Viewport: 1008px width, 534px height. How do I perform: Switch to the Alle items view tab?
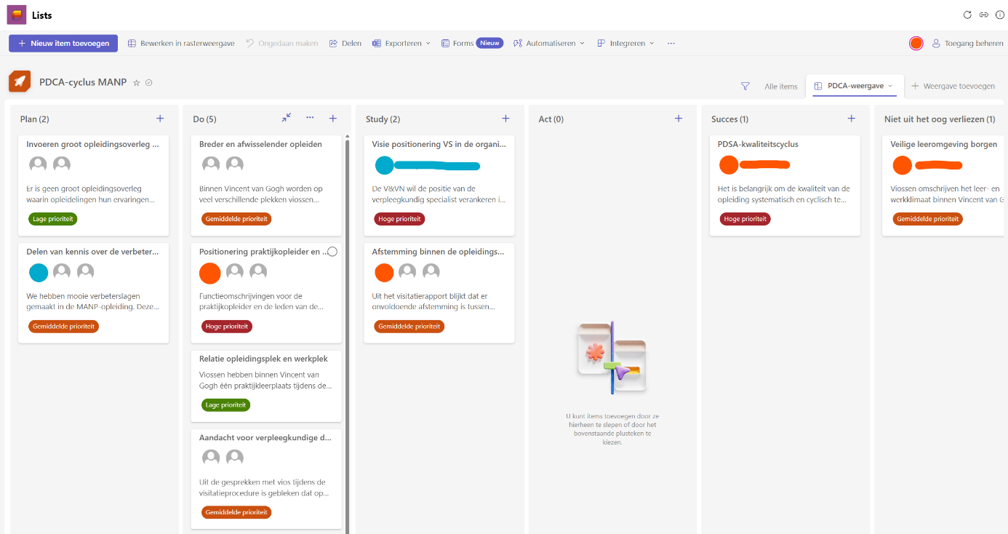780,86
